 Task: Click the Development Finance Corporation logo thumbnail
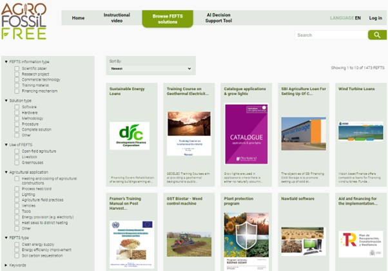pyautogui.click(x=130, y=136)
